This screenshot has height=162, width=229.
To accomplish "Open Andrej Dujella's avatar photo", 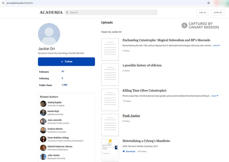I will [43, 104].
